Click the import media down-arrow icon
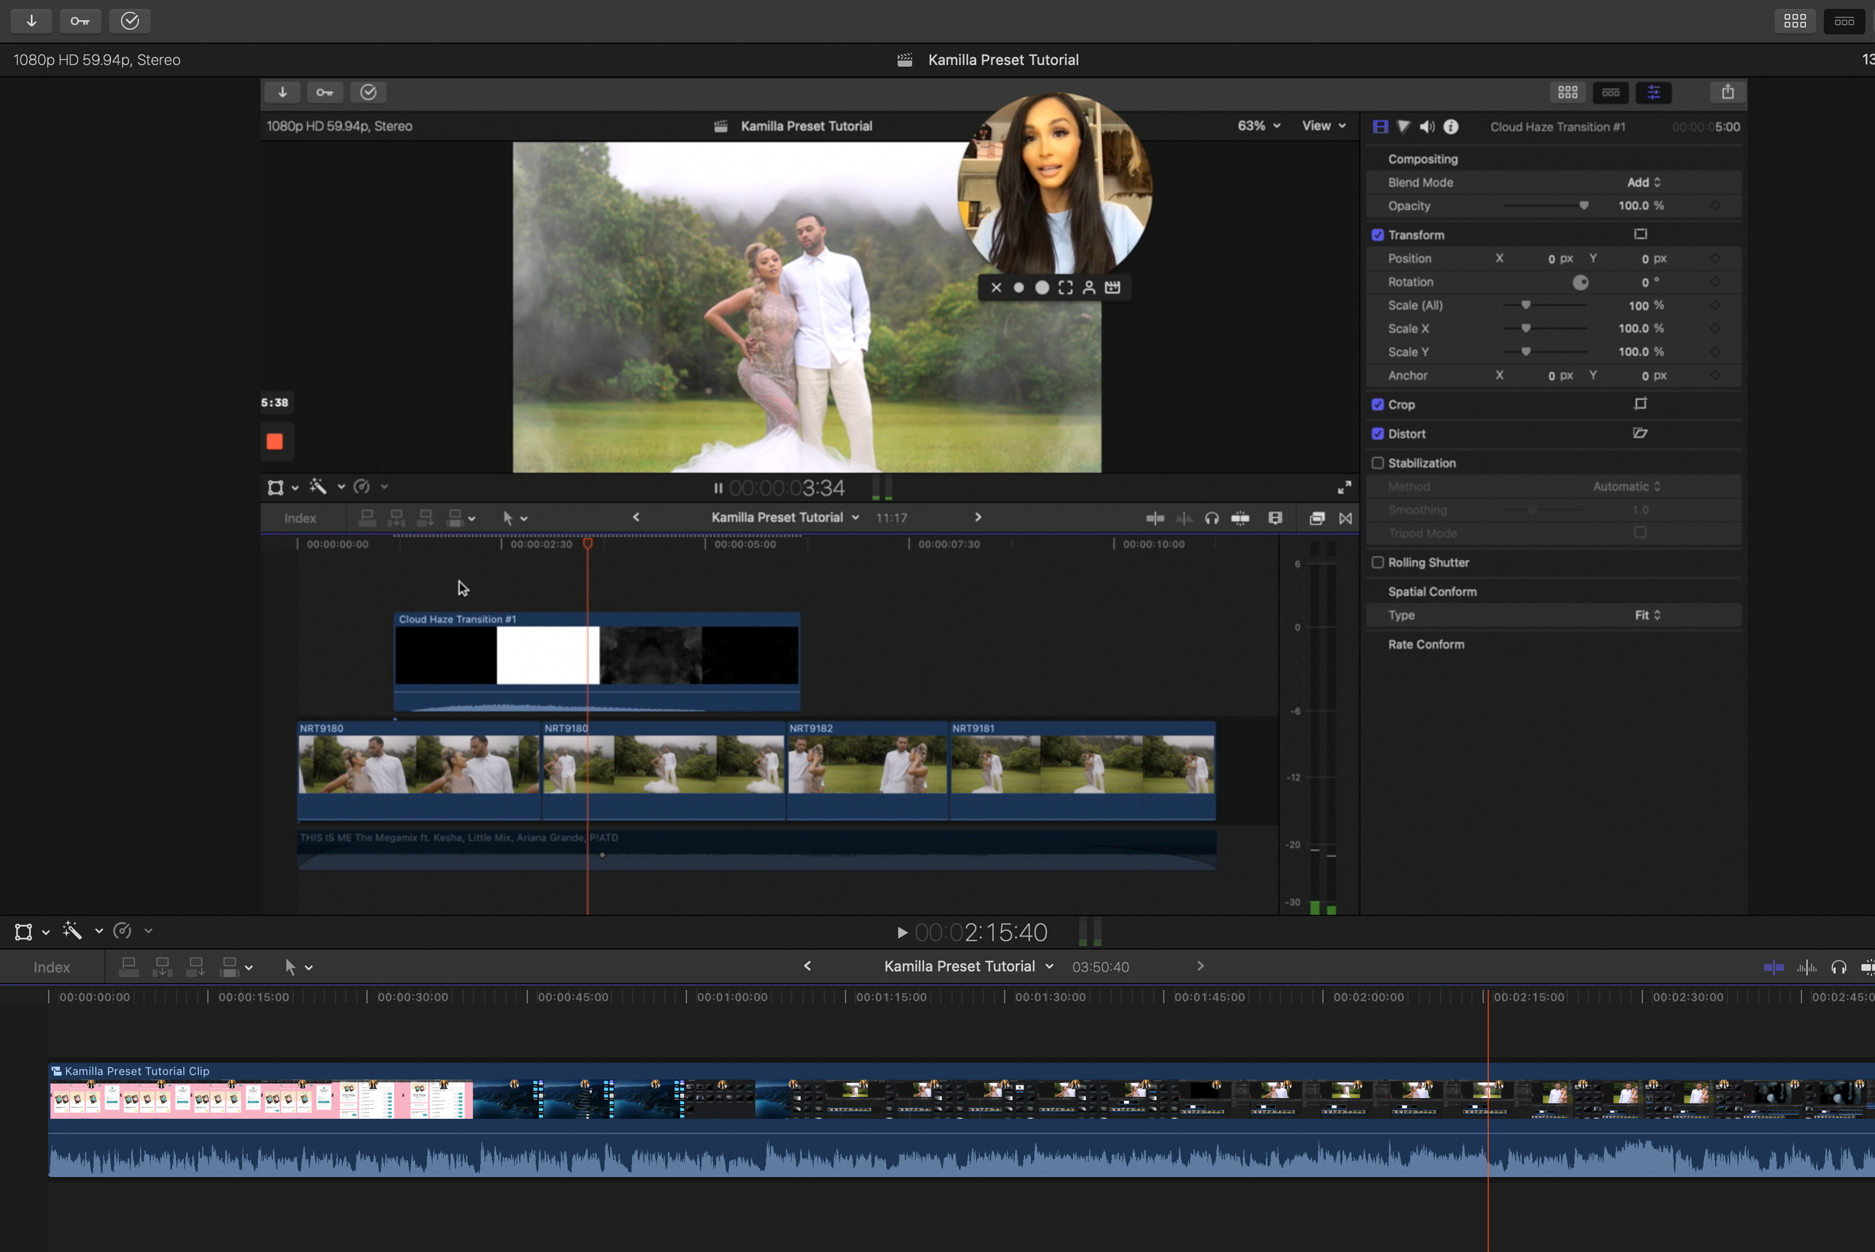The height and width of the screenshot is (1252, 1875). [31, 21]
